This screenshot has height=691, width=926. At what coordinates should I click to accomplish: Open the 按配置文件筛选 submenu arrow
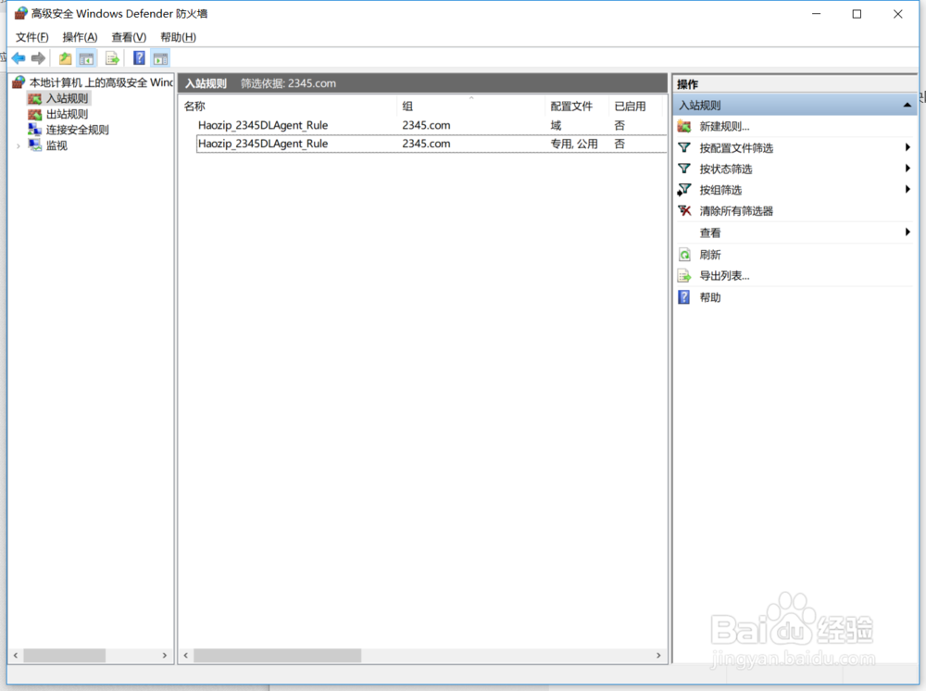pyautogui.click(x=907, y=147)
